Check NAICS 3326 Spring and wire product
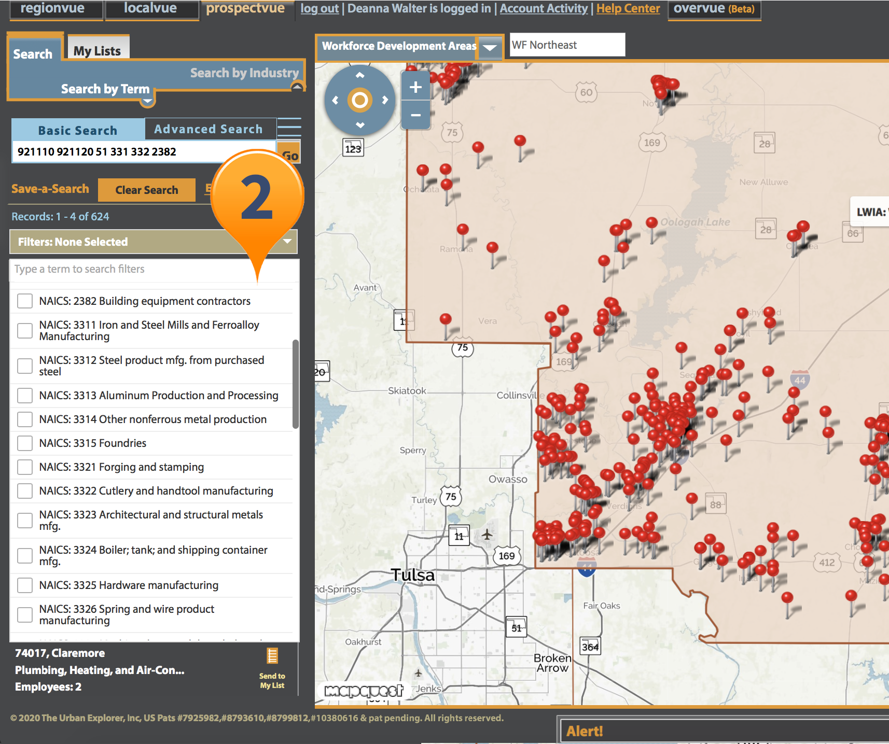Viewport: 889px width, 744px height. pos(25,615)
